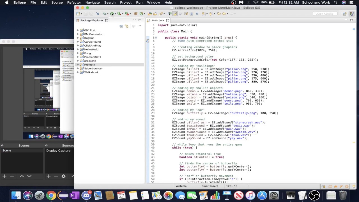Image resolution: width=359 pixels, height=202 pixels.
Task: Toggle Mark Occurrences highlighter in toolbar
Action: click(x=175, y=14)
